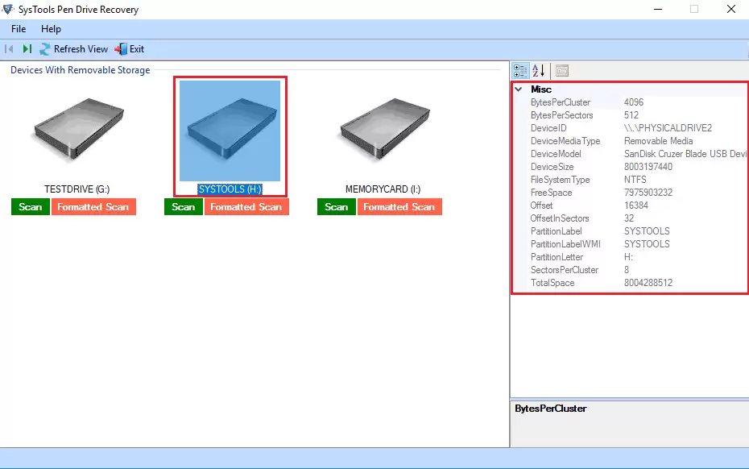Switch property grid to Categorized view
The width and height of the screenshot is (749, 469).
(x=520, y=71)
